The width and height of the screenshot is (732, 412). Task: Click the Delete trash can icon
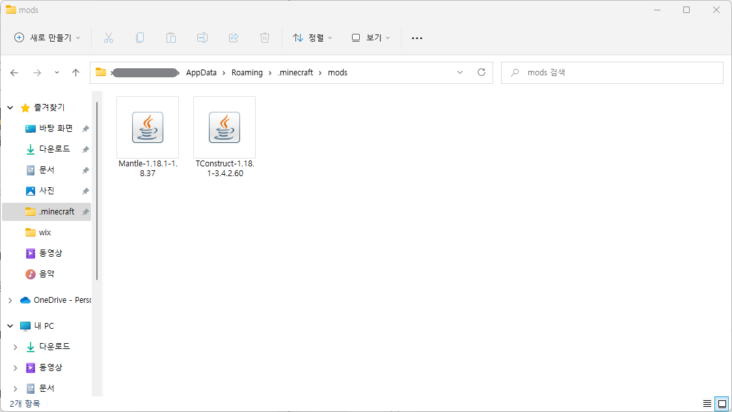[265, 38]
